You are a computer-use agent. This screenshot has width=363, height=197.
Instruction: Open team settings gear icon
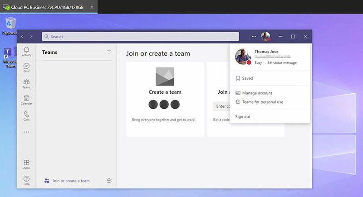[x=109, y=181]
